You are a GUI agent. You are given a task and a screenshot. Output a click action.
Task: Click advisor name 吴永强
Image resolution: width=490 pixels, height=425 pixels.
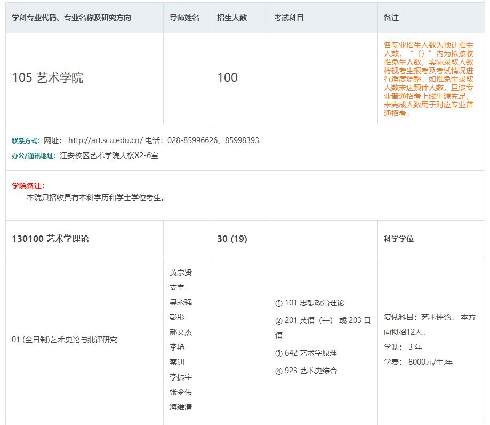(181, 302)
